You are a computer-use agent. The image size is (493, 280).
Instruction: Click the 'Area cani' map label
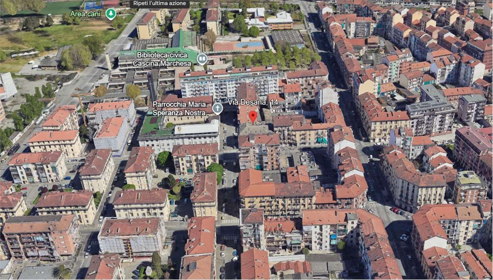(x=86, y=14)
